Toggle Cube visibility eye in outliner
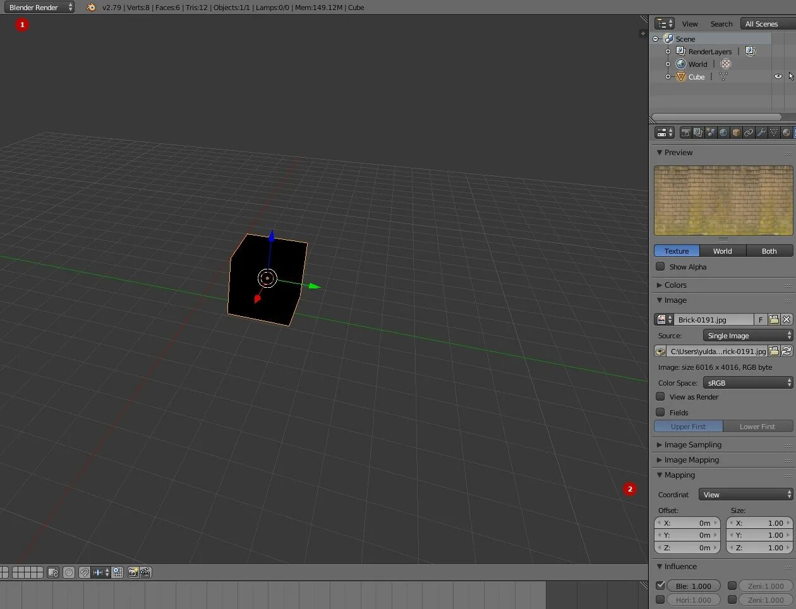The image size is (796, 609). click(x=778, y=76)
